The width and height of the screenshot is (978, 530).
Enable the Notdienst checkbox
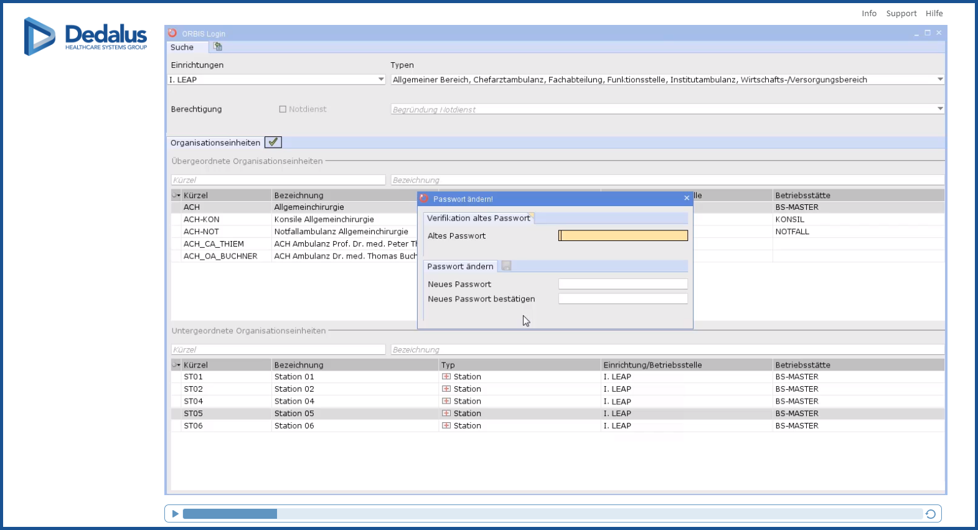[283, 109]
